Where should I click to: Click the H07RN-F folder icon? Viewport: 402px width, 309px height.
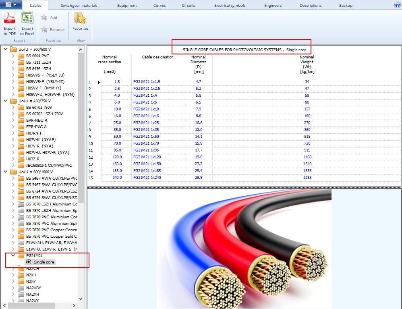(21, 133)
